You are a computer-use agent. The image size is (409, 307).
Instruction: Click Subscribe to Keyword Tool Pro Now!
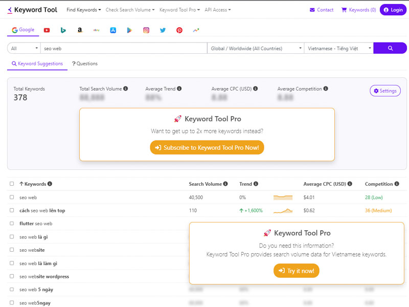tap(207, 147)
